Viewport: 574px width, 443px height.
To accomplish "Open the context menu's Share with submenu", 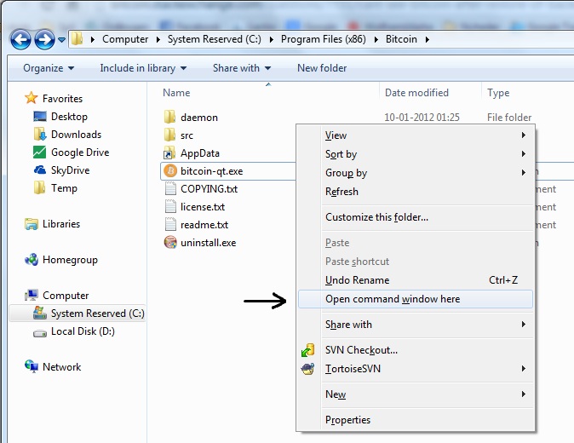I will pyautogui.click(x=416, y=325).
